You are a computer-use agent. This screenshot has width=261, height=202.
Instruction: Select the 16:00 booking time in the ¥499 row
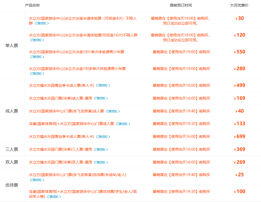(181, 85)
